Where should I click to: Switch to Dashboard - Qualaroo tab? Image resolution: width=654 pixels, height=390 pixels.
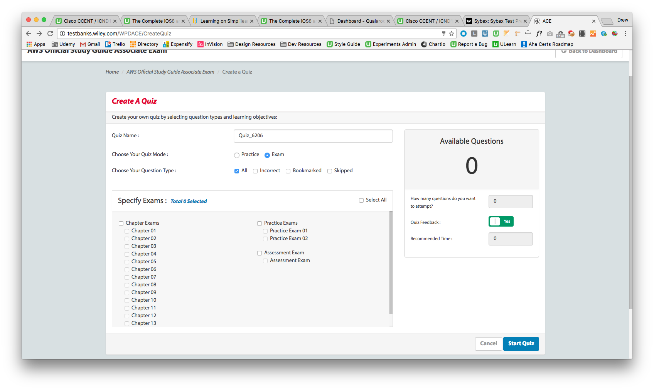359,21
